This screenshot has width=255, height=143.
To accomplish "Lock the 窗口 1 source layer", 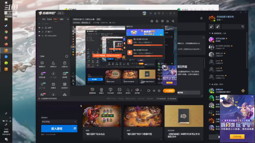I will click(x=43, y=32).
